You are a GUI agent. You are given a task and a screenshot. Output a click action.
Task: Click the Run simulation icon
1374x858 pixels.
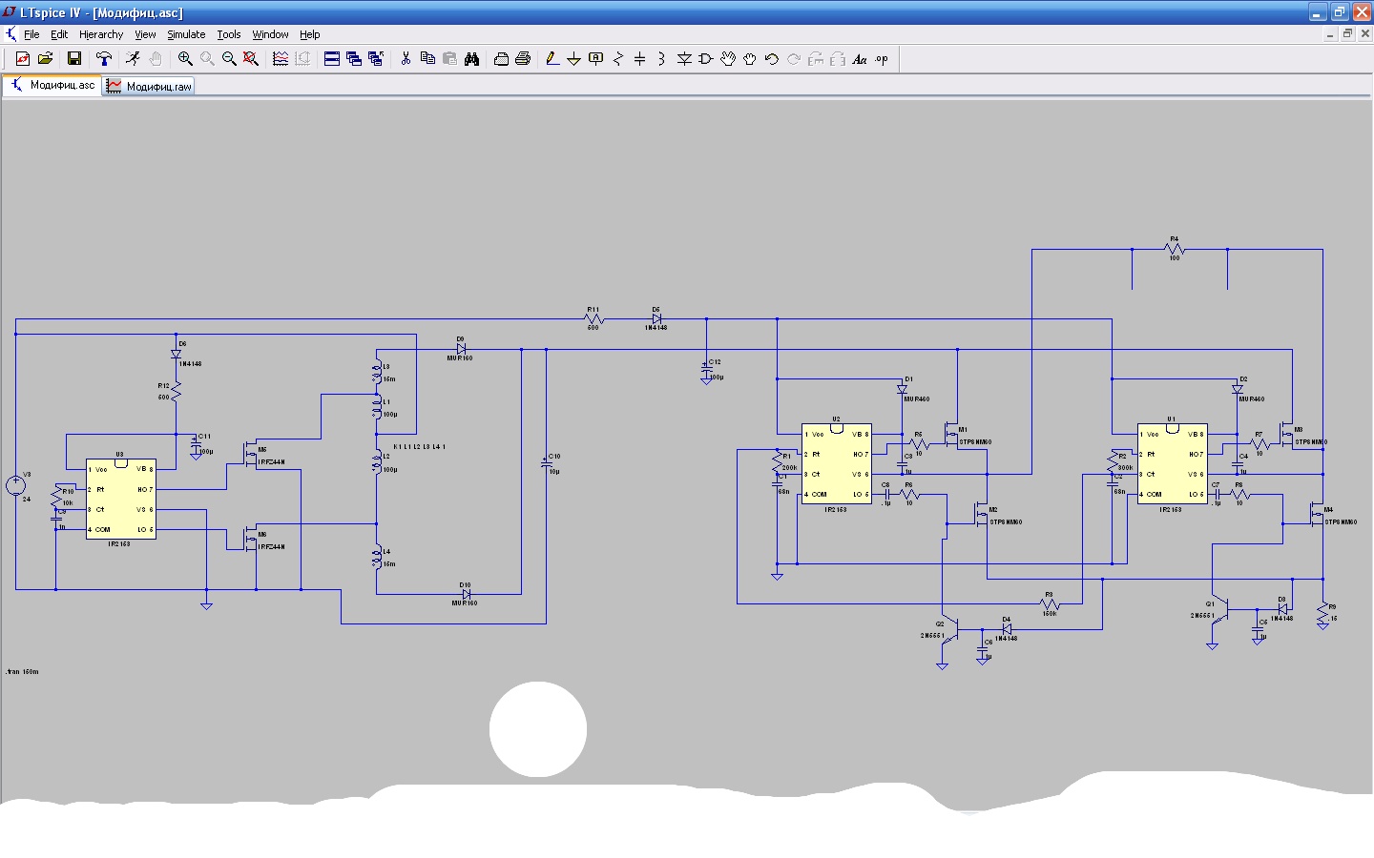point(133,59)
